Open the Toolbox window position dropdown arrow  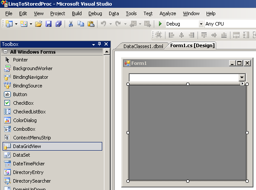(94, 44)
